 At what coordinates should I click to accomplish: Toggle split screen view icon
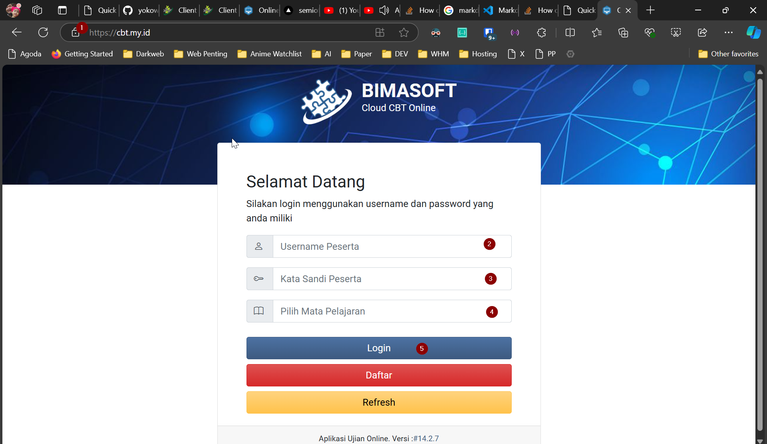tap(570, 32)
